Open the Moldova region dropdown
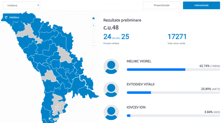Viewport: 222px width, 123px height. click(x=22, y=5)
